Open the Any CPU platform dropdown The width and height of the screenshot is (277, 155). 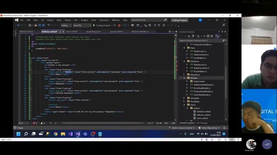click(82, 25)
